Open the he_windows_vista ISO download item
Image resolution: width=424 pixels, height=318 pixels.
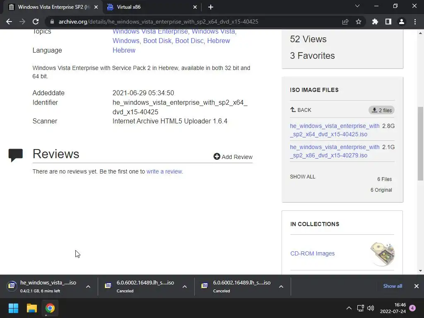click(x=43, y=286)
